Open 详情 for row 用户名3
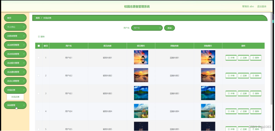Screen dimensions: 275x131 (x=231, y=93)
